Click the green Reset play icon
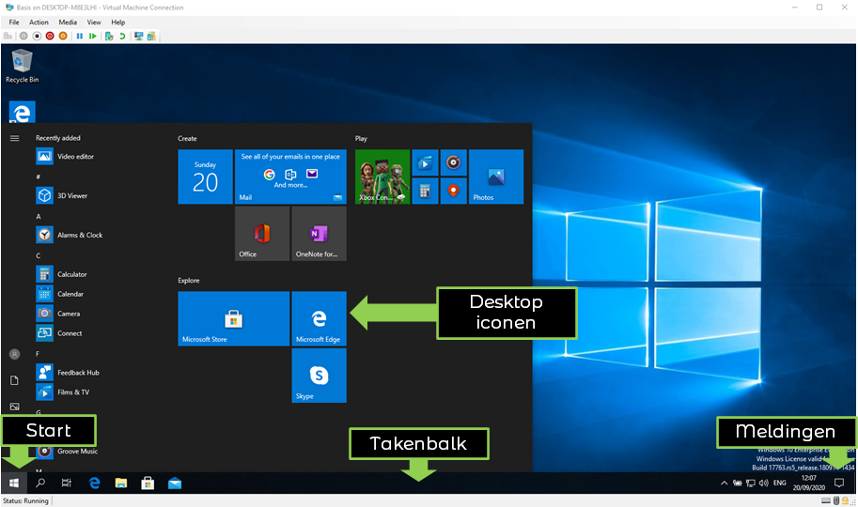Image resolution: width=858 pixels, height=507 pixels. pos(93,36)
